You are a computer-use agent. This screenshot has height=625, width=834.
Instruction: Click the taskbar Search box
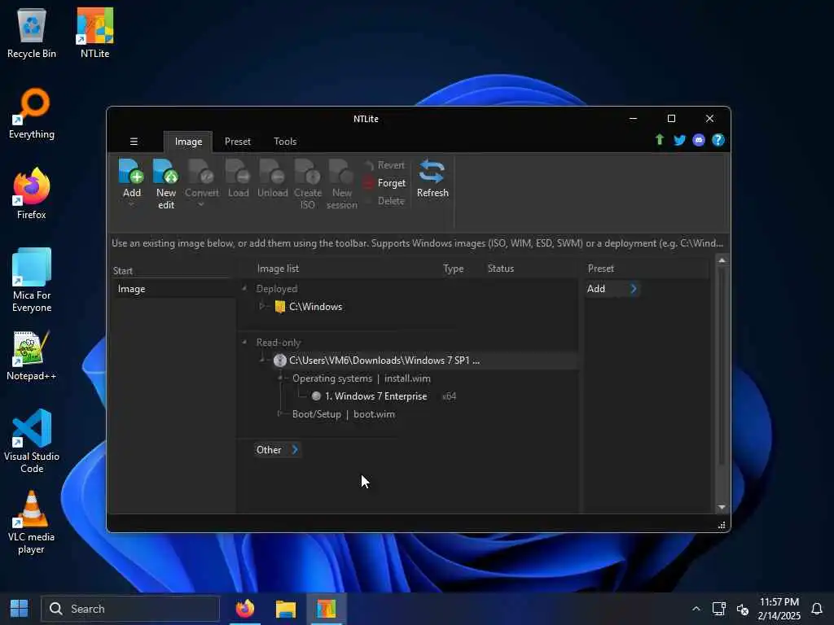coord(130,609)
